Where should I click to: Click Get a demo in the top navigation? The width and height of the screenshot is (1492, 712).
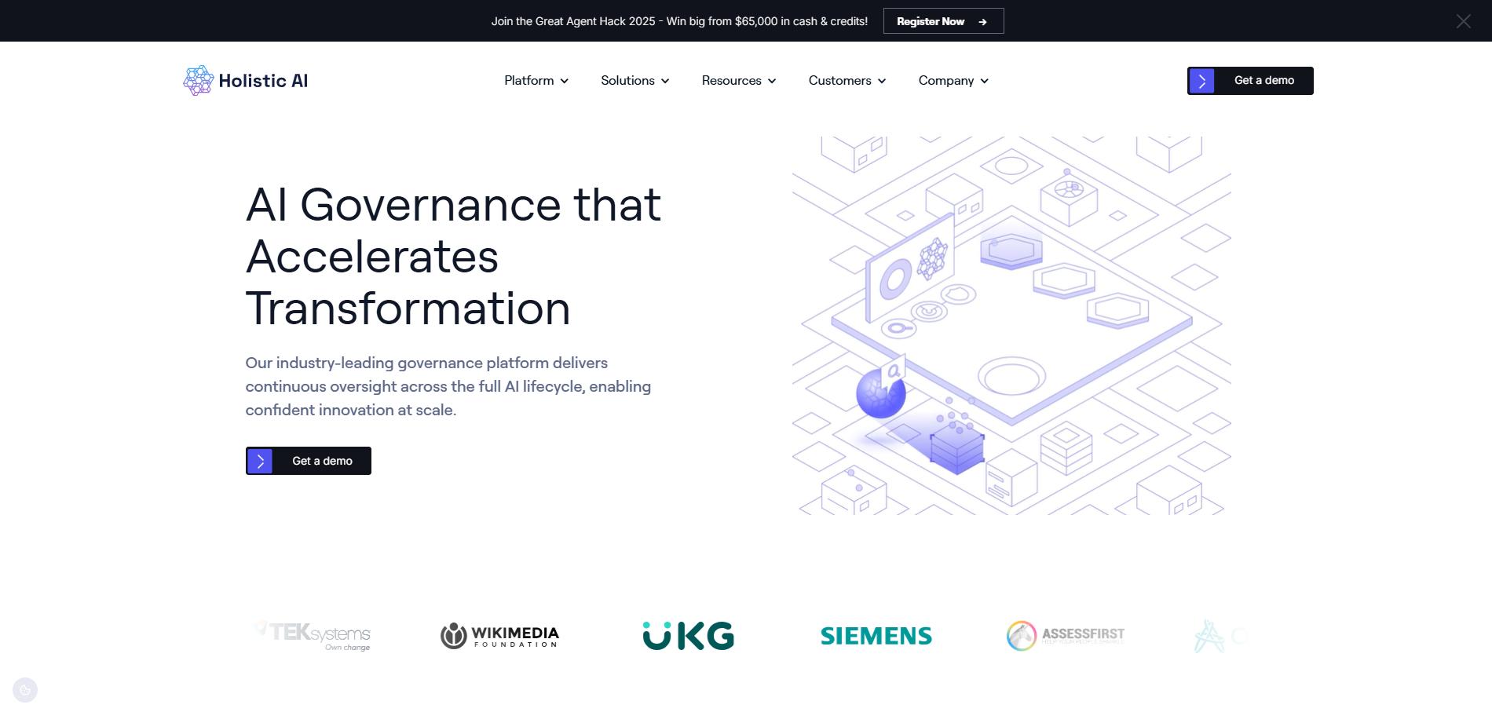pos(1249,80)
